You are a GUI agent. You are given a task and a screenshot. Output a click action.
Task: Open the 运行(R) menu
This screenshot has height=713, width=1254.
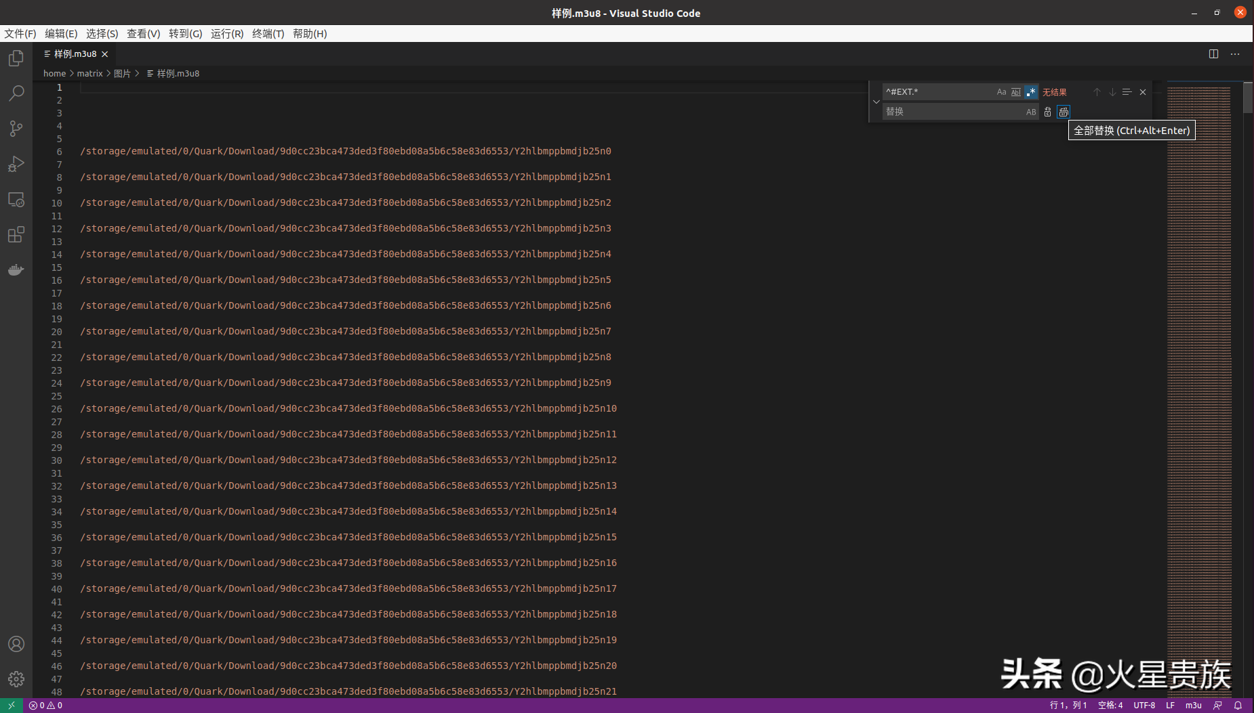coord(227,34)
